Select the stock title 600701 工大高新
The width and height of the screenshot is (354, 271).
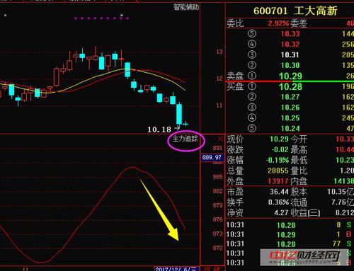(x=295, y=11)
